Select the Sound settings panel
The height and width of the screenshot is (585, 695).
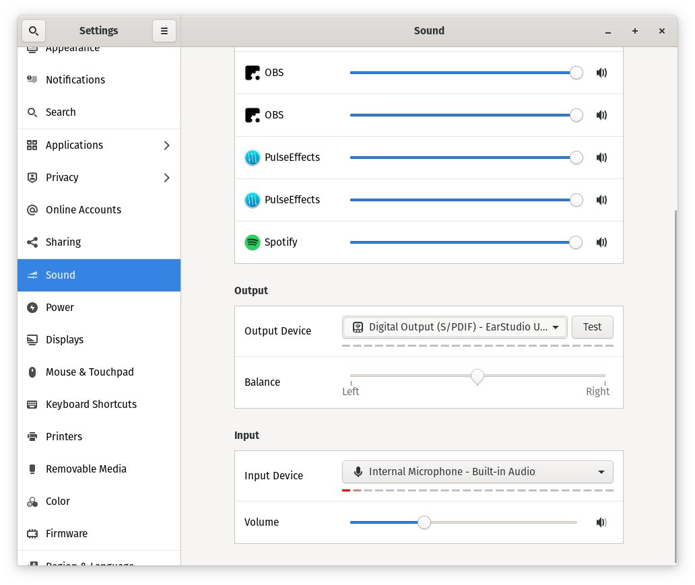click(99, 275)
